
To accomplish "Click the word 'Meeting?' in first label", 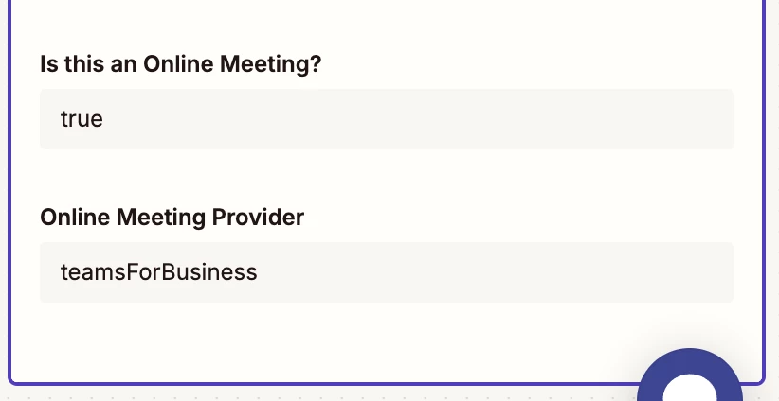I will [x=271, y=64].
